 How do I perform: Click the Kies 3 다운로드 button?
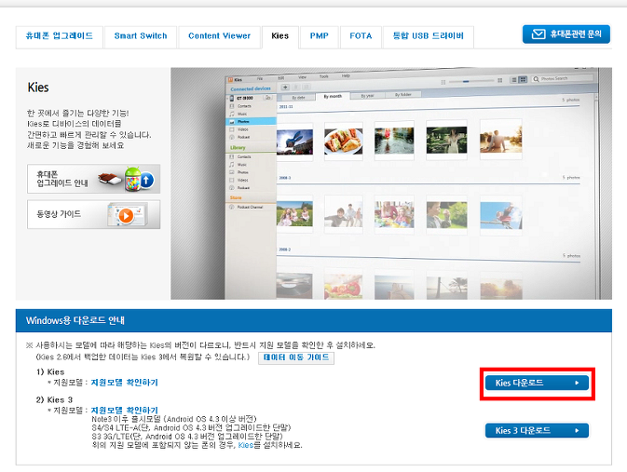(537, 430)
